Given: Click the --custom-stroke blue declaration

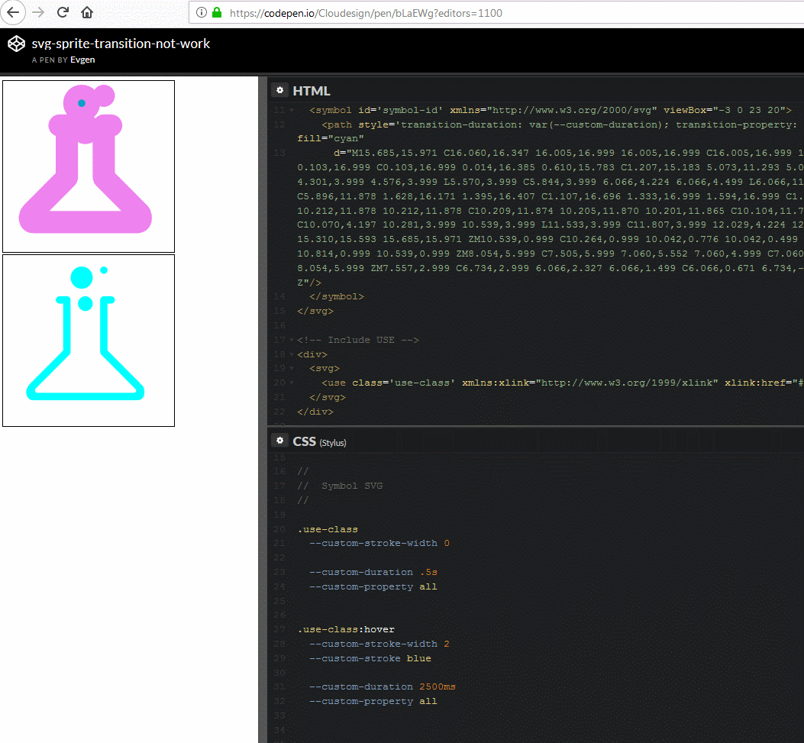Looking at the screenshot, I should [370, 658].
